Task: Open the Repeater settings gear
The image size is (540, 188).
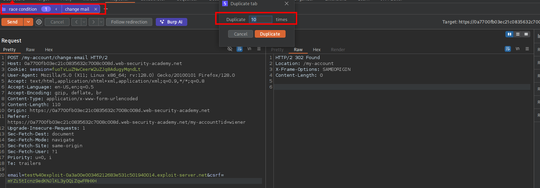Action: click(39, 22)
